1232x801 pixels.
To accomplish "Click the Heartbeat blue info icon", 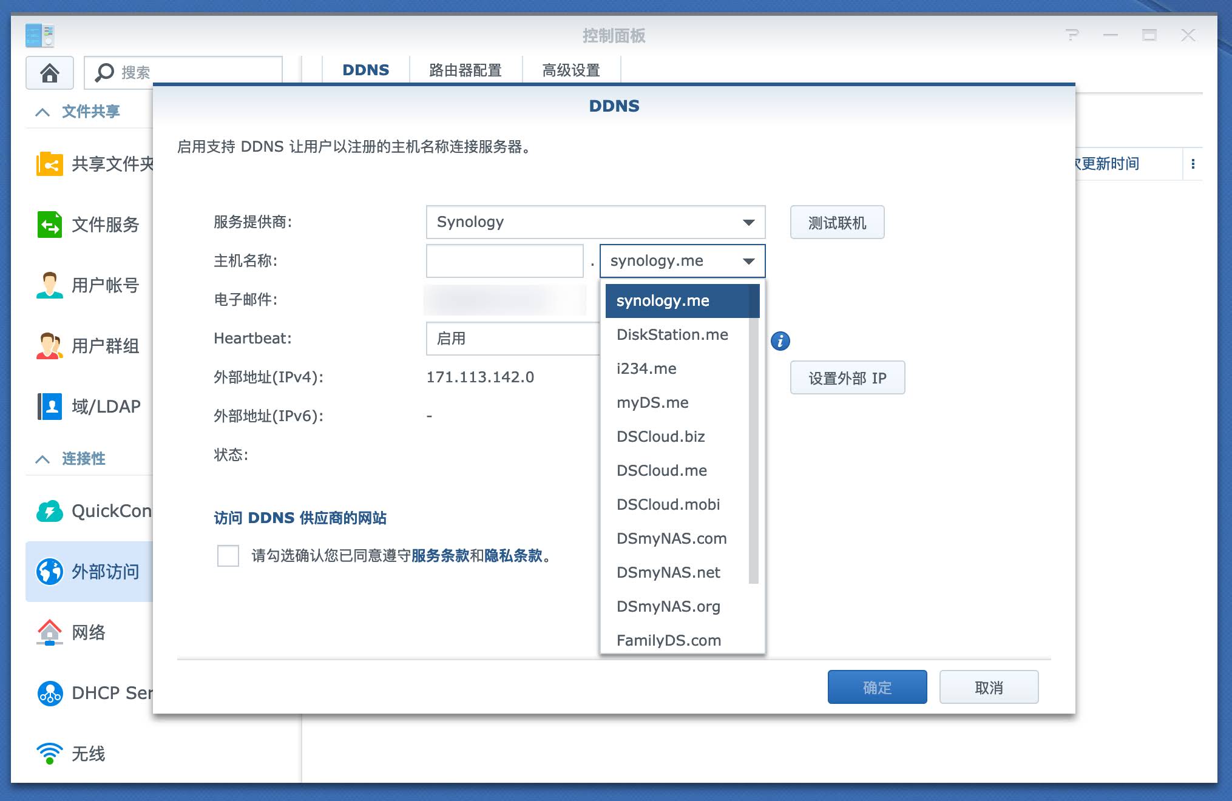I will pyautogui.click(x=780, y=341).
